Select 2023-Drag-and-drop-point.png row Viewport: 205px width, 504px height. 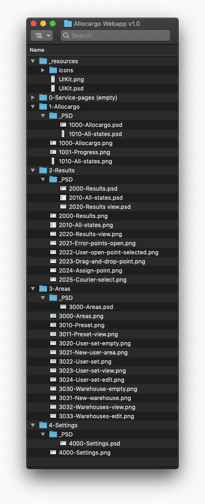point(102,261)
